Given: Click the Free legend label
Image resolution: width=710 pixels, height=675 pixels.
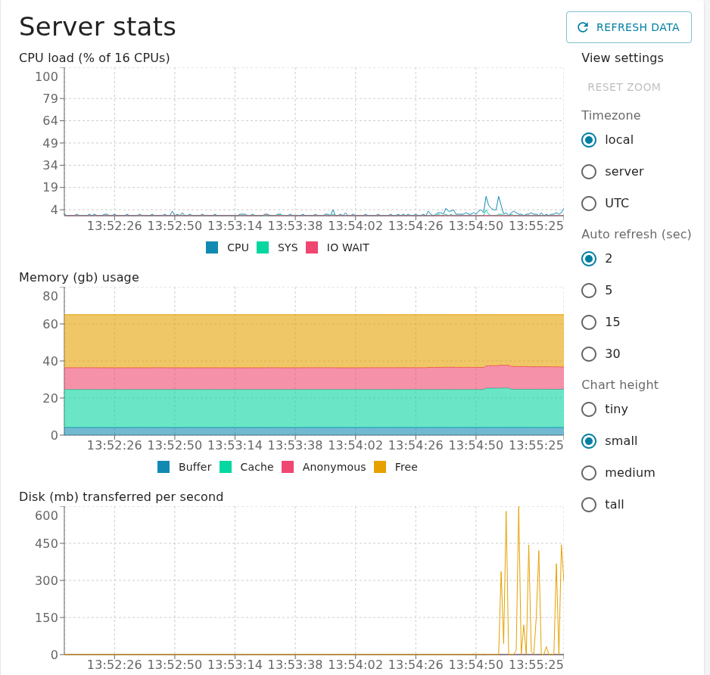Looking at the screenshot, I should point(406,467).
